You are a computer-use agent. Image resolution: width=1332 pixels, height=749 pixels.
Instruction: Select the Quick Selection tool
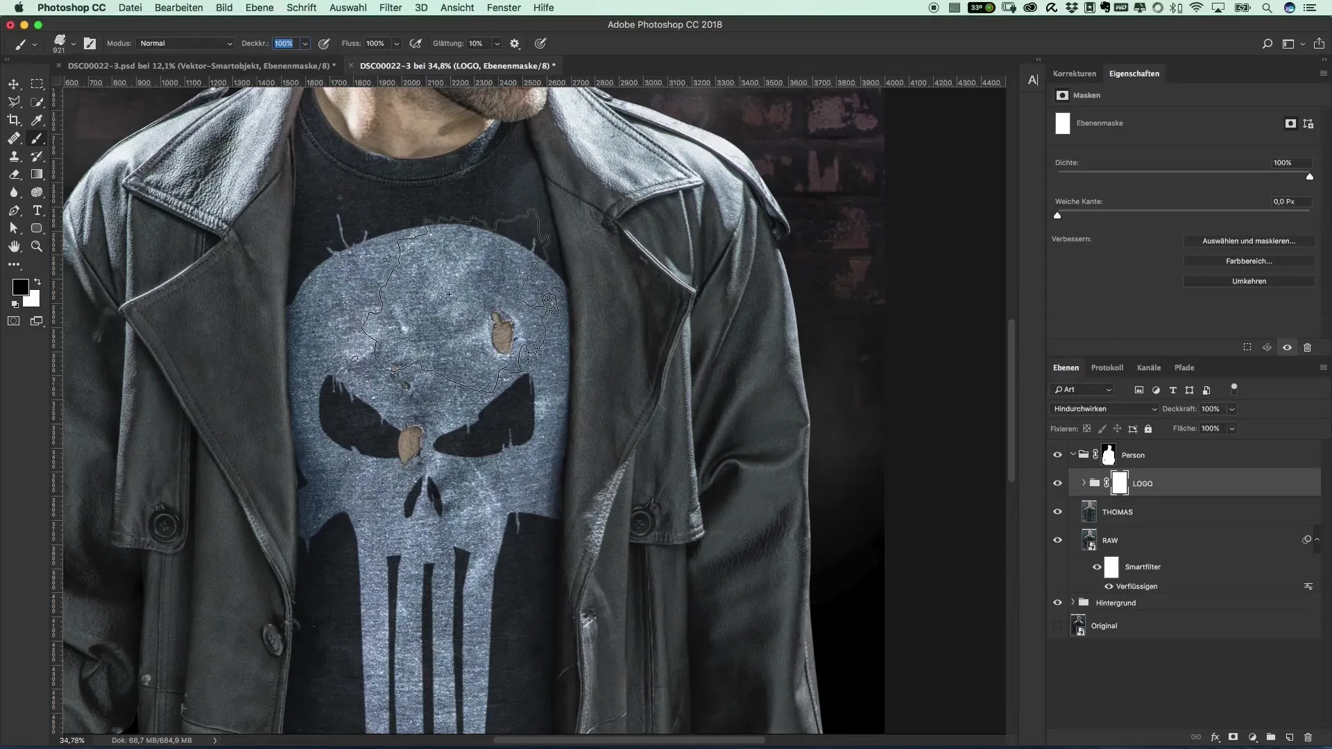[x=37, y=102]
